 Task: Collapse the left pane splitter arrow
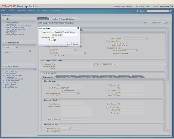click(37, 133)
